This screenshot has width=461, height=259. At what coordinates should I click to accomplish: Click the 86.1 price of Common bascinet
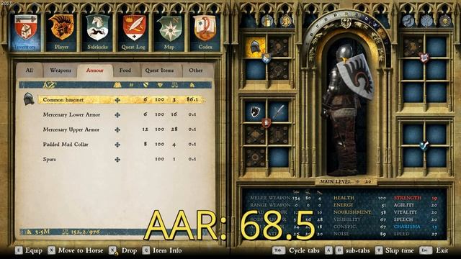192,99
